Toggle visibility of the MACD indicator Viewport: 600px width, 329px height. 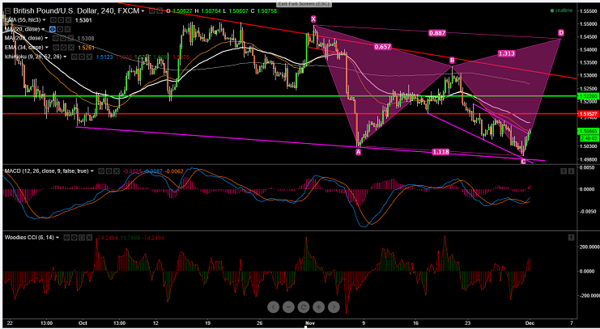101,171
